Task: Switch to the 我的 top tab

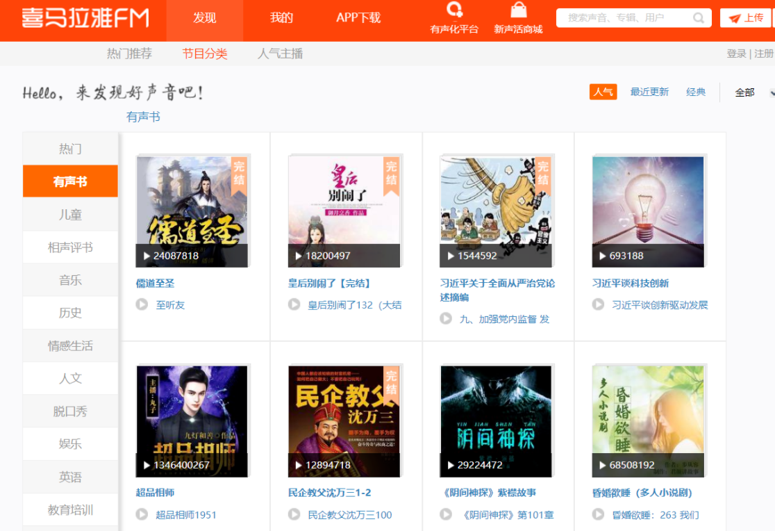Action: coord(281,18)
